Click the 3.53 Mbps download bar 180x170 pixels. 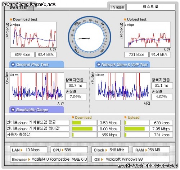pyautogui.click(x=84, y=123)
